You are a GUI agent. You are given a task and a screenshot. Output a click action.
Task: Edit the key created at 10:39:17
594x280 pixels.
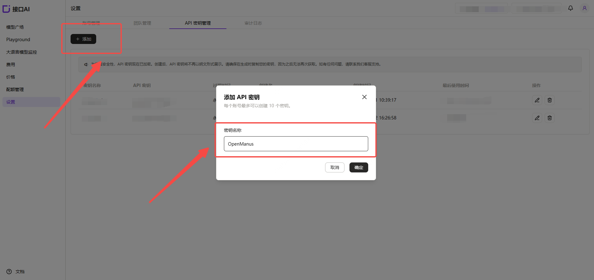click(x=537, y=100)
